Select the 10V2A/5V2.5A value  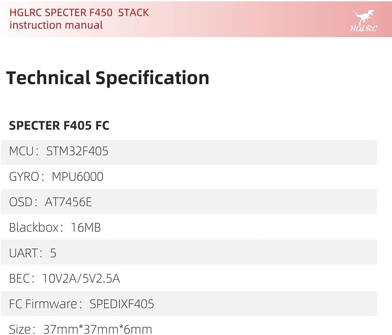pos(81,279)
